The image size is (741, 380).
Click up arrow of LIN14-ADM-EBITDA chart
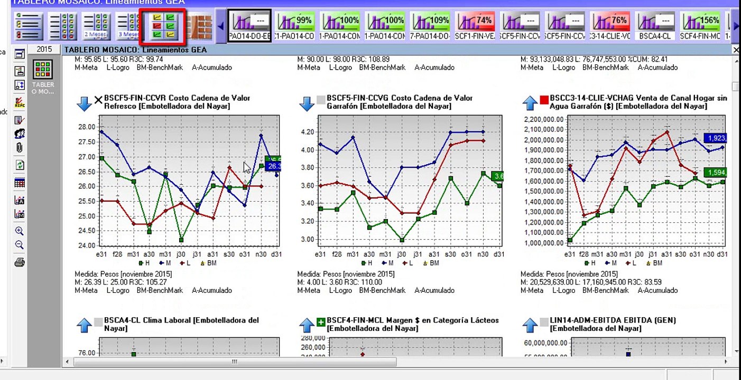point(530,325)
